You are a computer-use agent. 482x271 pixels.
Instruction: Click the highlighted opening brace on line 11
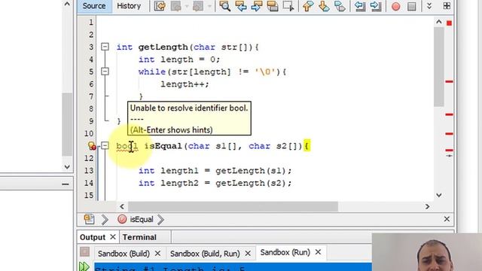[307, 145]
